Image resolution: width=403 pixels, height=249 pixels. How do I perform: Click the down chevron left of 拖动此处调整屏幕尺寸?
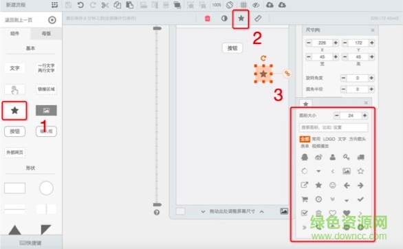pyautogui.click(x=203, y=212)
